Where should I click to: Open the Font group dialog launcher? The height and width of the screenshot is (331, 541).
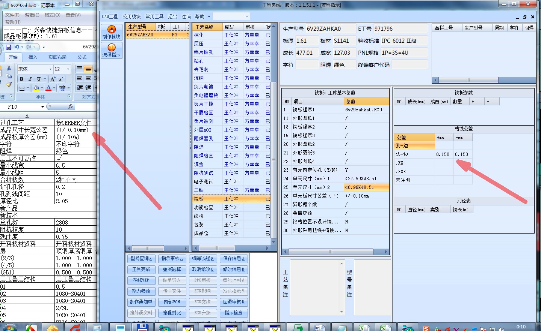point(69,96)
